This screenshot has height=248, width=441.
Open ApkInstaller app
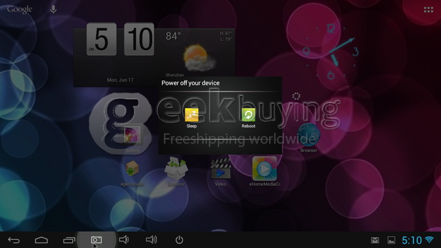(x=132, y=173)
